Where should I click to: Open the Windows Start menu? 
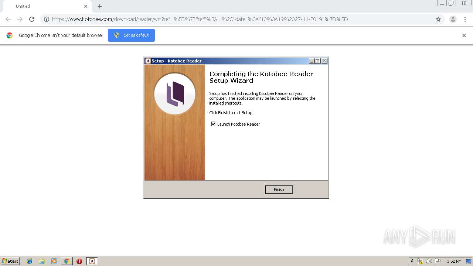pos(10,261)
